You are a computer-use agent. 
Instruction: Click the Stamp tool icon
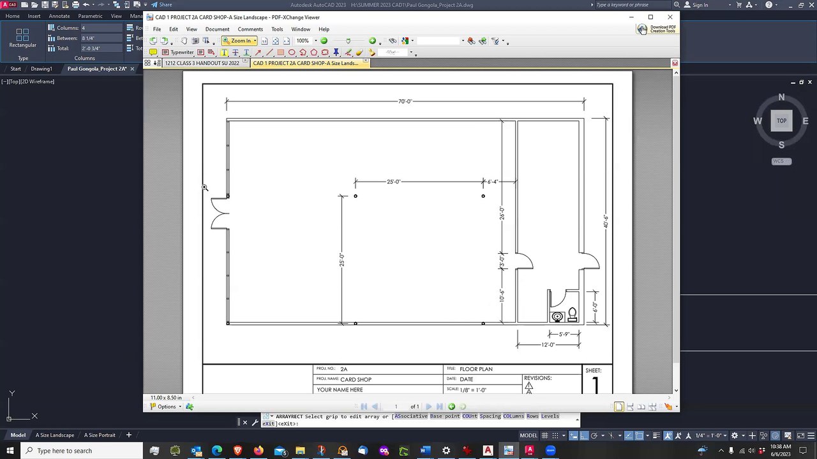371,52
